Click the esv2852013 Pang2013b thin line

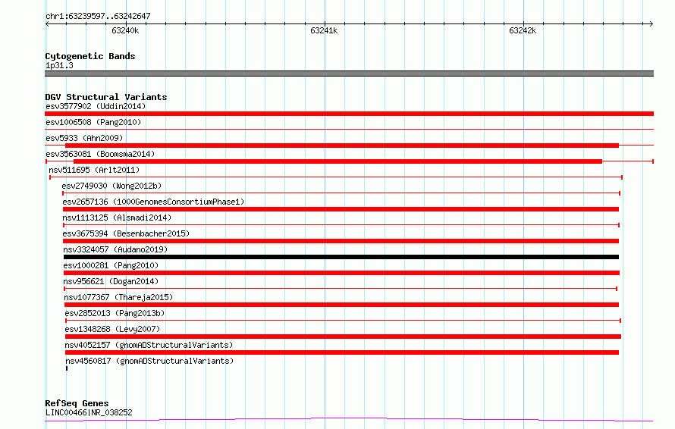point(343,321)
